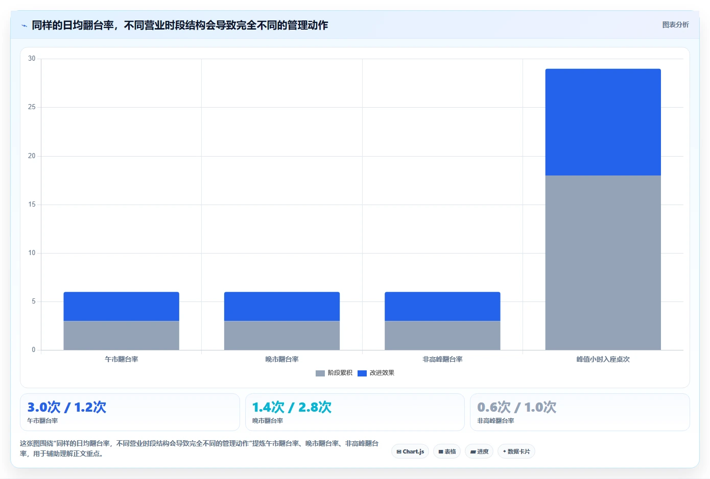Click the gray segment of 非高峰翻台率 bar
Image resolution: width=710 pixels, height=479 pixels.
pos(442,336)
